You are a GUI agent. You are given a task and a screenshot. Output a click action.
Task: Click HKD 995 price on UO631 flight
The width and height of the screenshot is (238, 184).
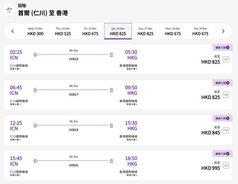click(211, 168)
